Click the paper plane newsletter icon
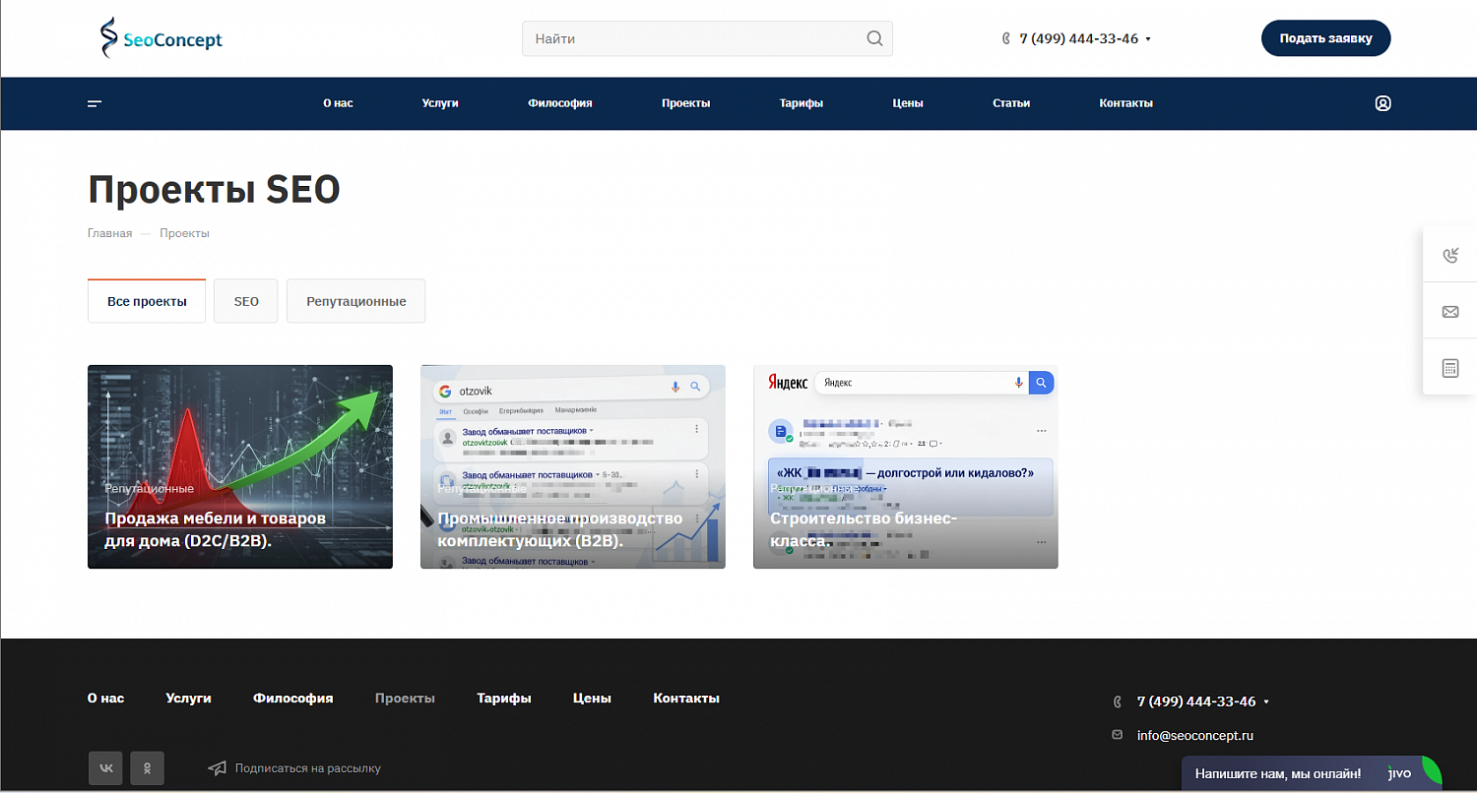Screen dimensions: 1477x793 pos(217,768)
